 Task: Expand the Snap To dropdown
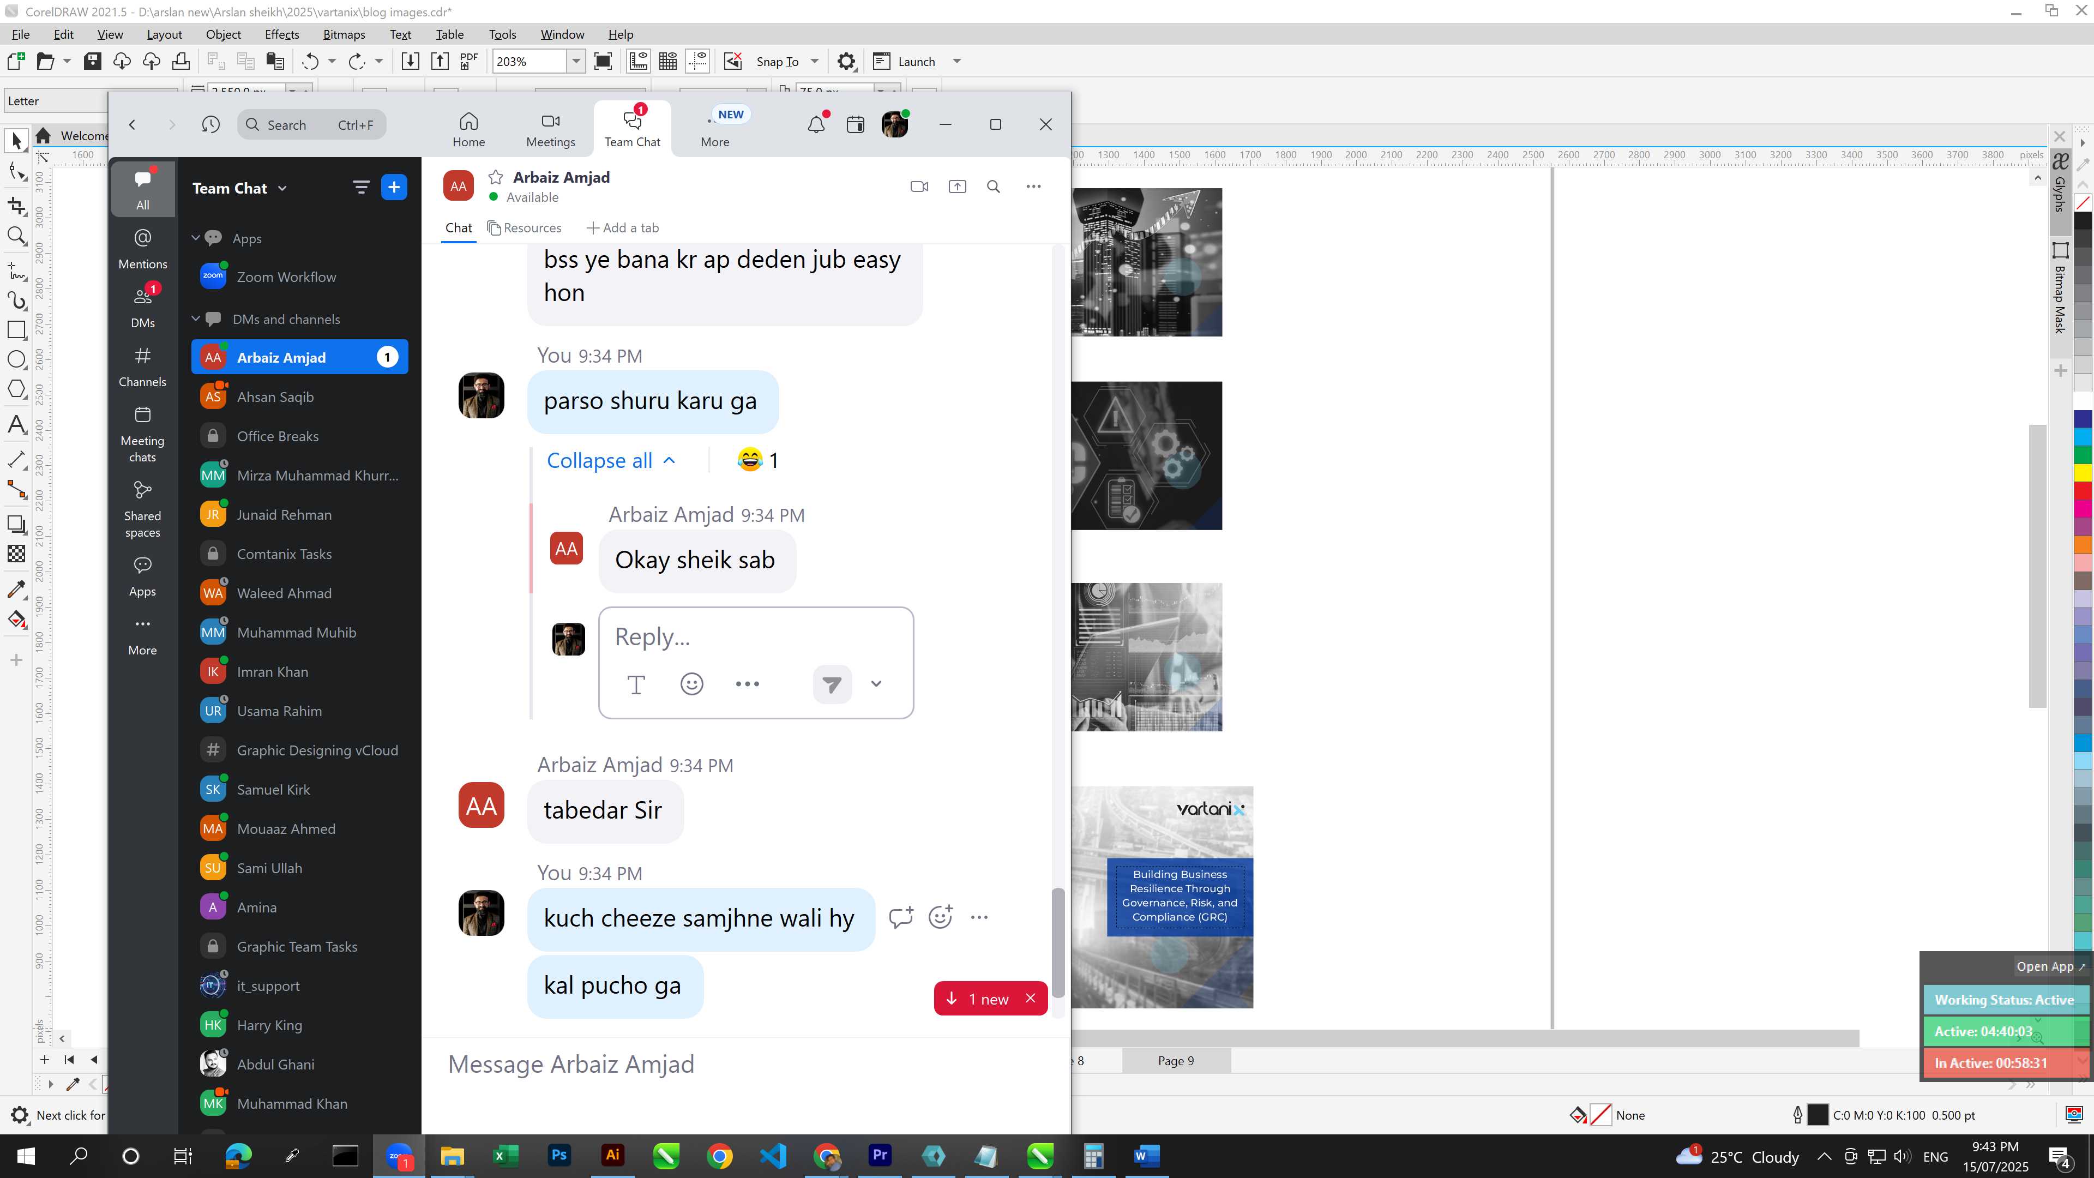point(814,61)
